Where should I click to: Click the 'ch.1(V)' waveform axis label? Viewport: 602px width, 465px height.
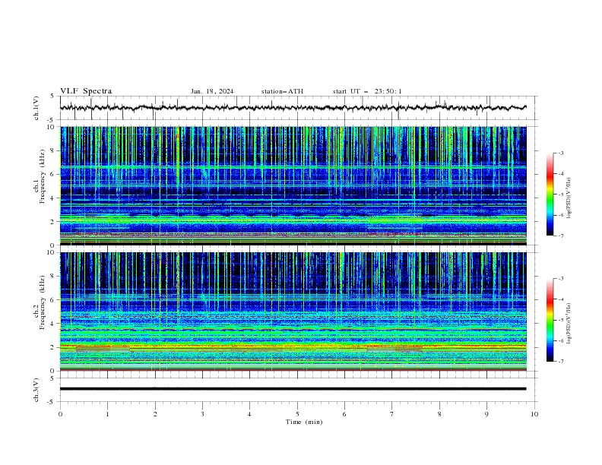pyautogui.click(x=36, y=108)
